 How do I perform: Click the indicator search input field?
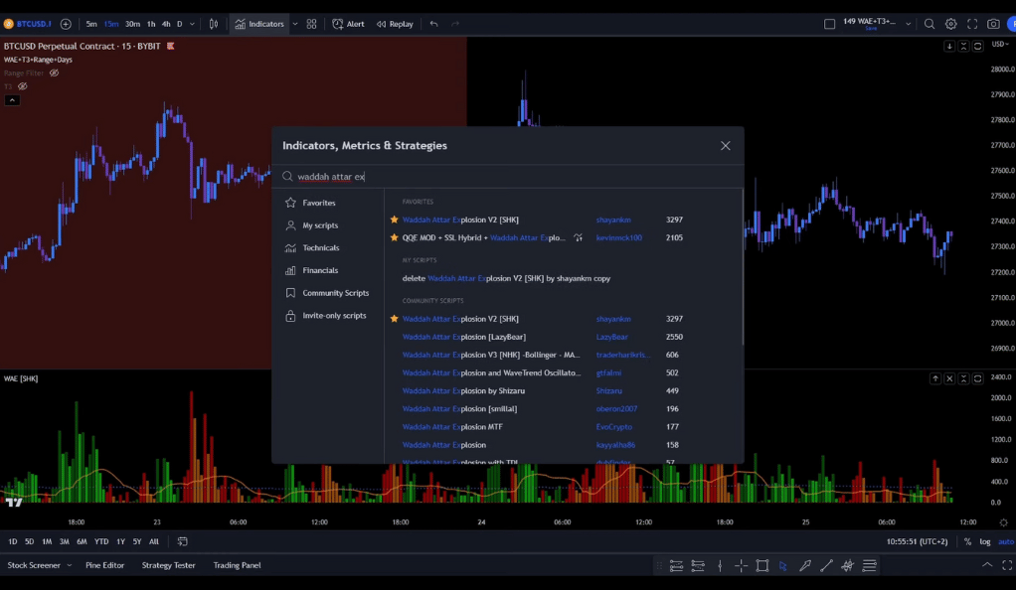coord(507,176)
